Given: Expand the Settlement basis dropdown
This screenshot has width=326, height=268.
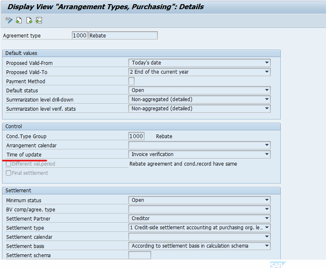Looking at the screenshot, I should (199, 246).
